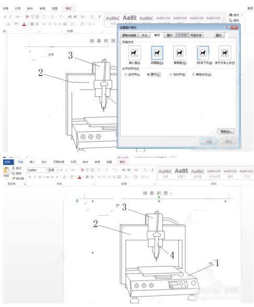Click the green rotation handle above the picture
Viewport: 254px width, 307px height.
159,197
